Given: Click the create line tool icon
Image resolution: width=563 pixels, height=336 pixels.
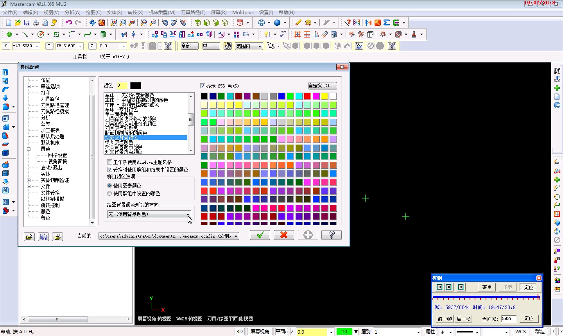Looking at the screenshot, I should pyautogui.click(x=25, y=34).
